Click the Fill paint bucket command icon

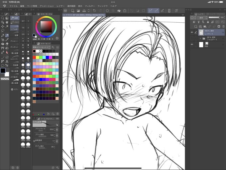119,11
